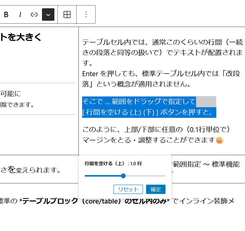
Task: Open the more formatting options chevron
Action: point(48,15)
